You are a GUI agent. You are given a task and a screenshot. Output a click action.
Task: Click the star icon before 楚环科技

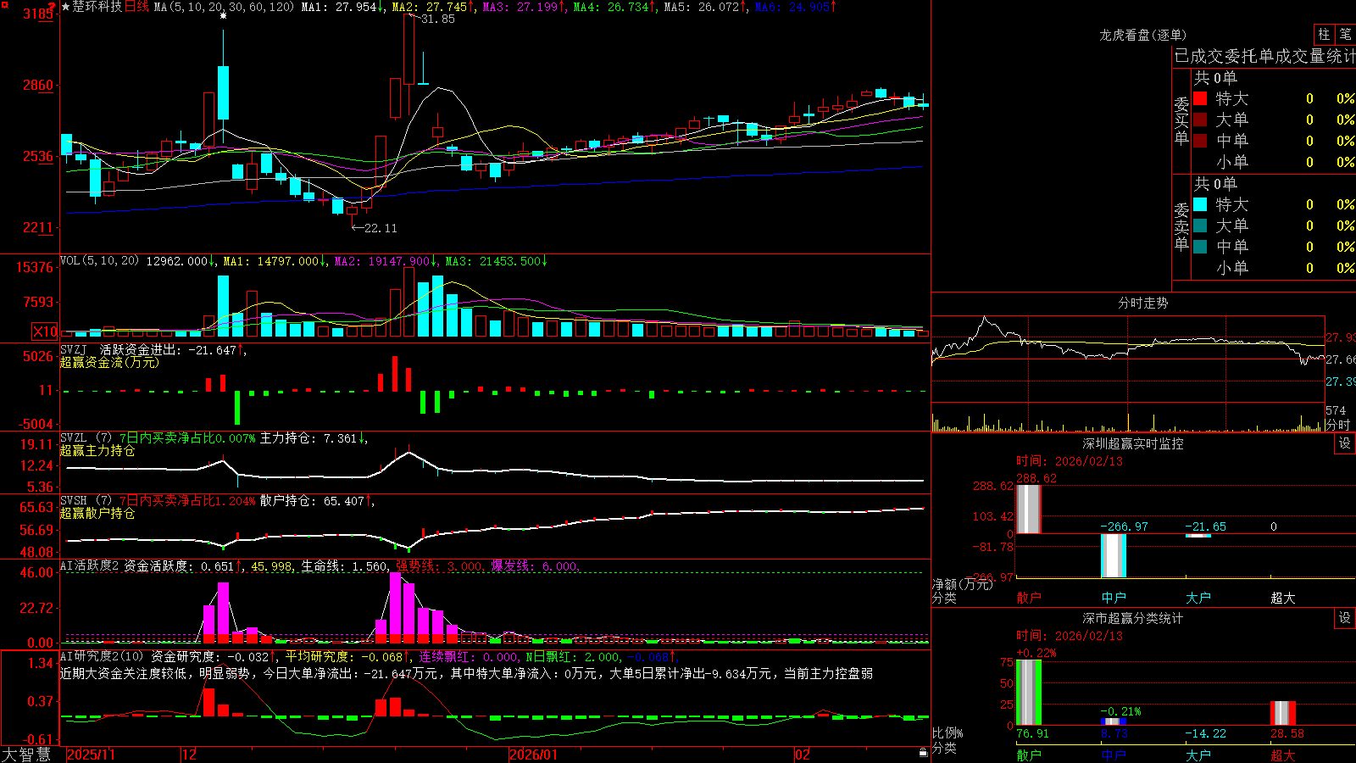(x=66, y=7)
